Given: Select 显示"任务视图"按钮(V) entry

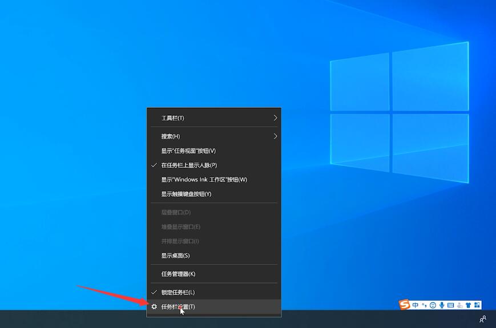Looking at the screenshot, I should coord(214,151).
